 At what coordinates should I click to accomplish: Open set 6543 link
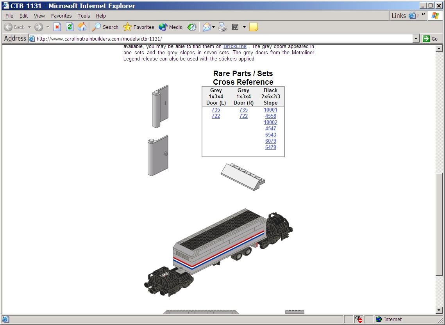point(270,135)
